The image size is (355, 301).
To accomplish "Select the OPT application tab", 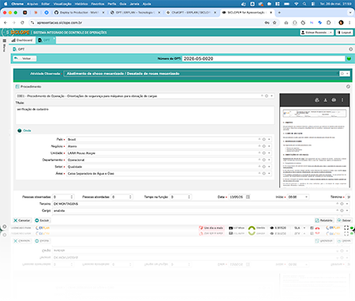I will (46, 40).
